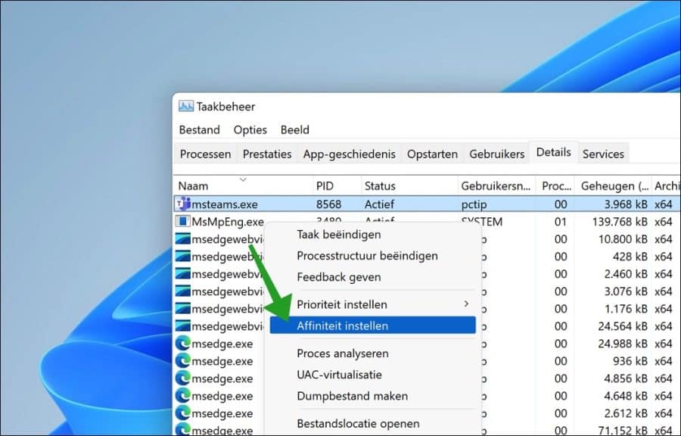Open the Opties menu
The image size is (681, 436).
pos(250,130)
